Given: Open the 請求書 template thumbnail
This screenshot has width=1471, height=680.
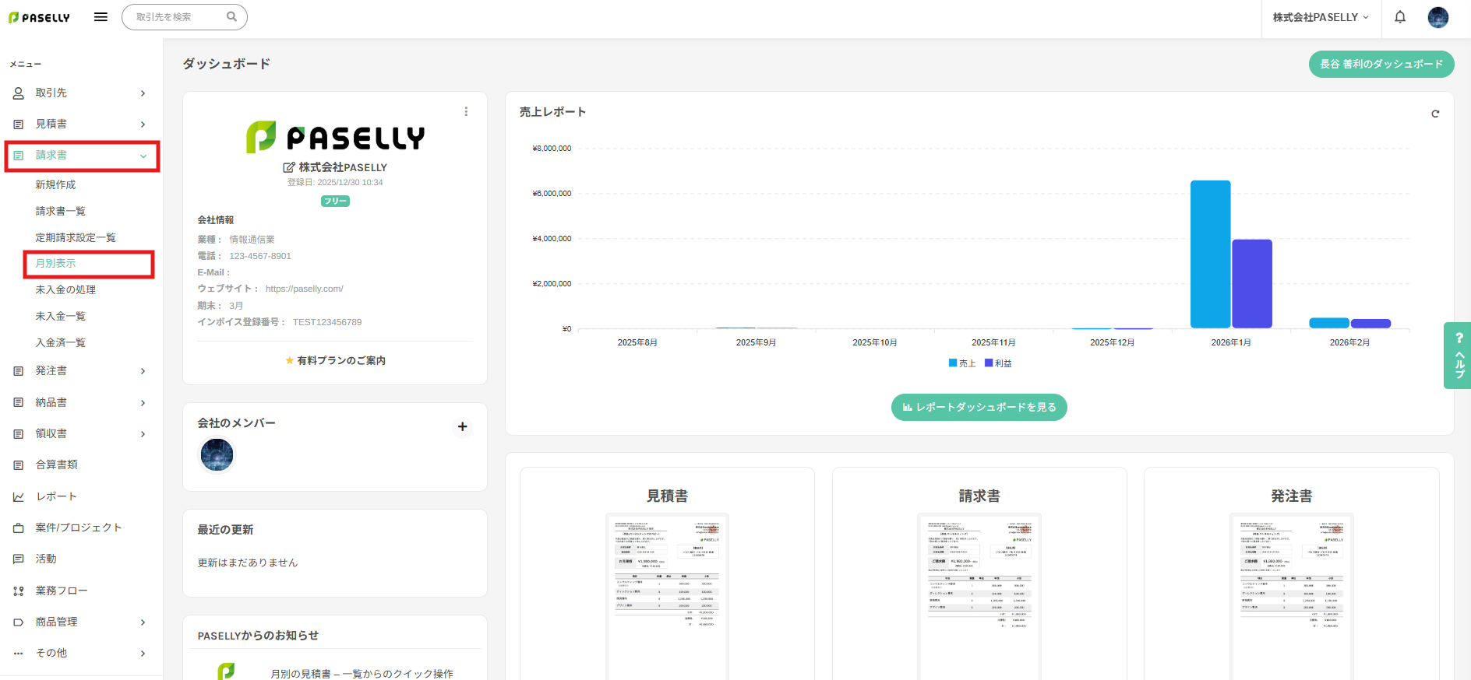Looking at the screenshot, I should (979, 596).
